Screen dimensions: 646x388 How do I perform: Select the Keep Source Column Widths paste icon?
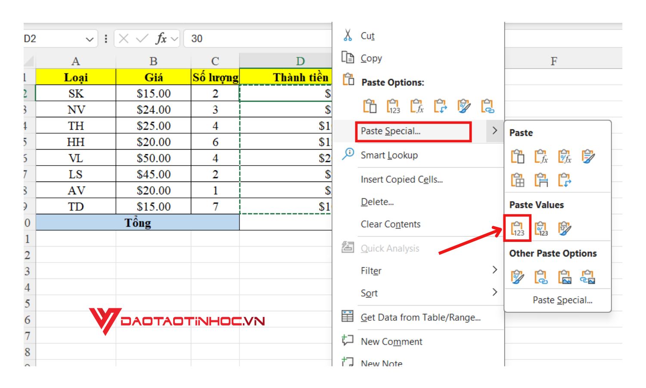coord(541,180)
